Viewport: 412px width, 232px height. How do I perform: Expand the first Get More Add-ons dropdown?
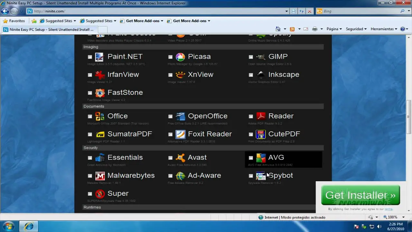pyautogui.click(x=162, y=21)
